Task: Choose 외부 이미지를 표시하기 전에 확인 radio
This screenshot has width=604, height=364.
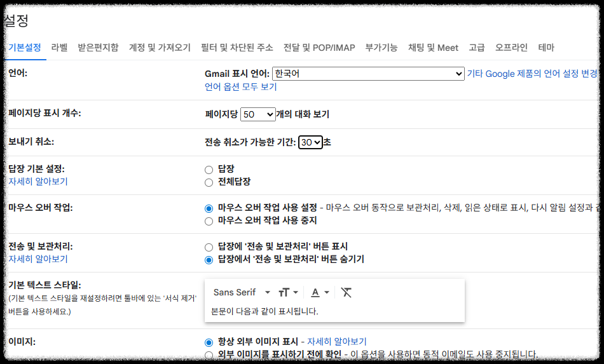Action: pyautogui.click(x=209, y=355)
